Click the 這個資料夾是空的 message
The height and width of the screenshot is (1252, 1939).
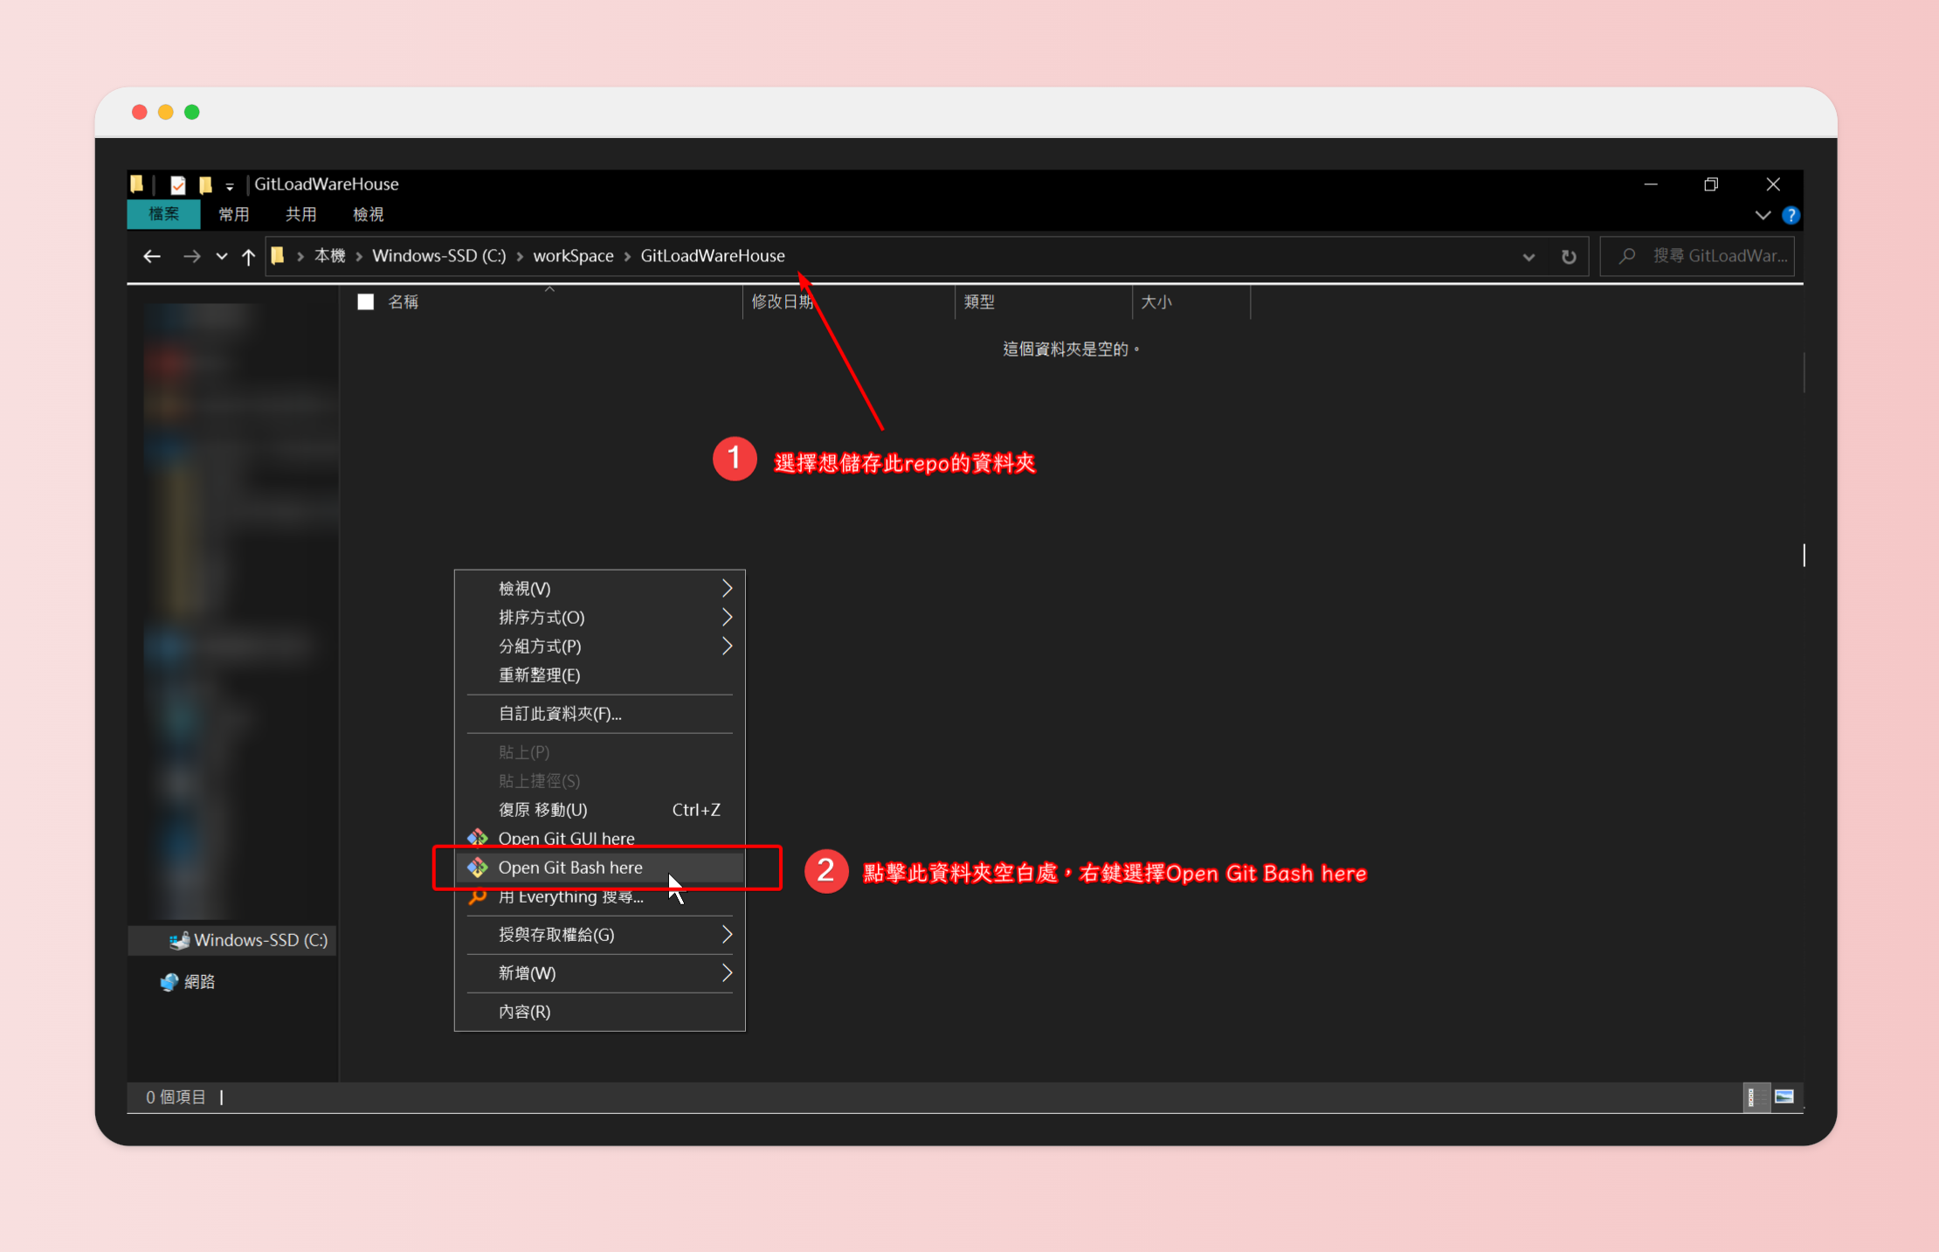(x=1072, y=349)
